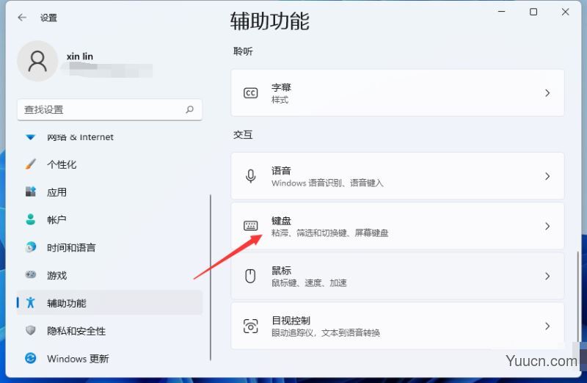Open 时间和语言 settings category

109,247
